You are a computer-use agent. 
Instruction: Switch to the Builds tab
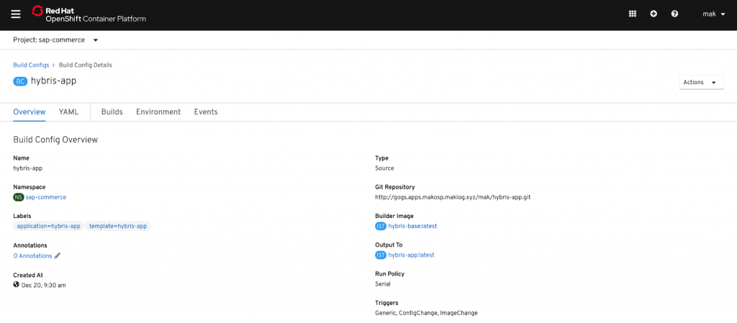tap(112, 112)
